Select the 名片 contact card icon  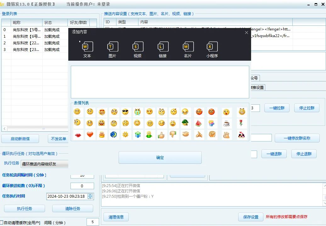[188, 49]
